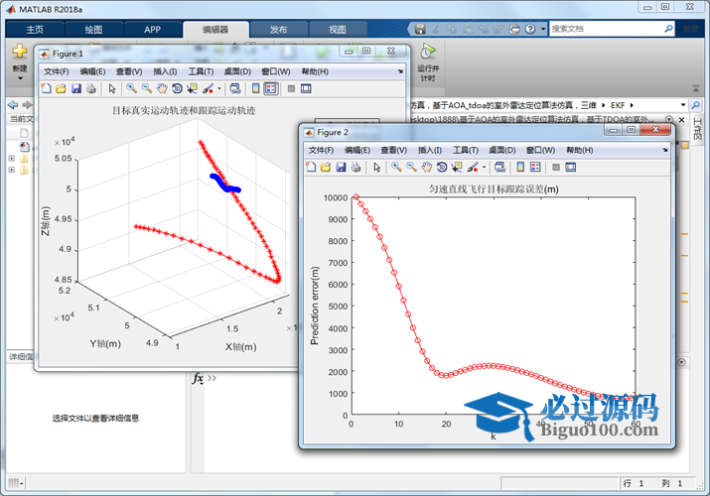Expand the address bar path dropdown arrow
This screenshot has width=710, height=496.
pyautogui.click(x=683, y=105)
